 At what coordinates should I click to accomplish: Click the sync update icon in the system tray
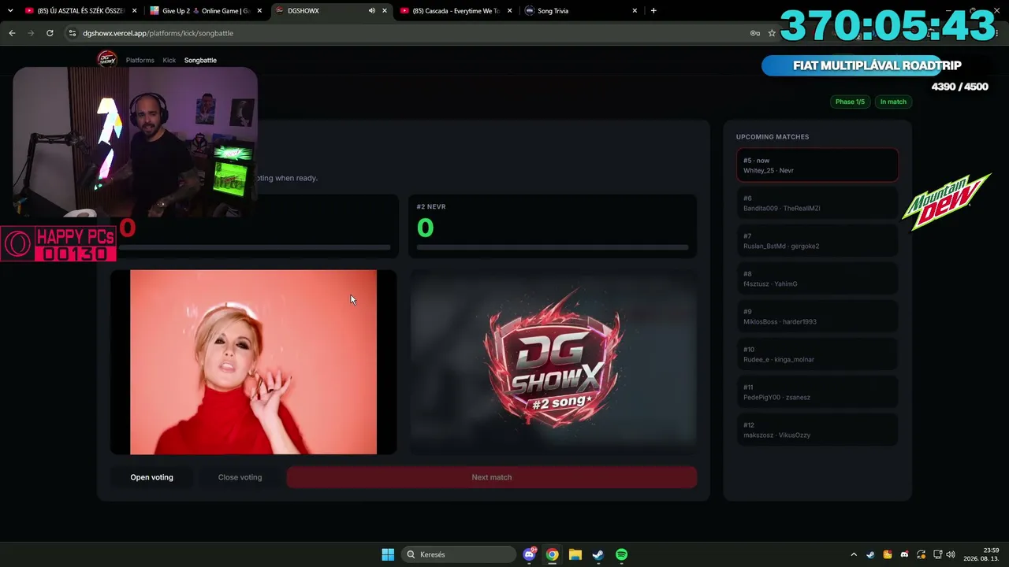[921, 554]
